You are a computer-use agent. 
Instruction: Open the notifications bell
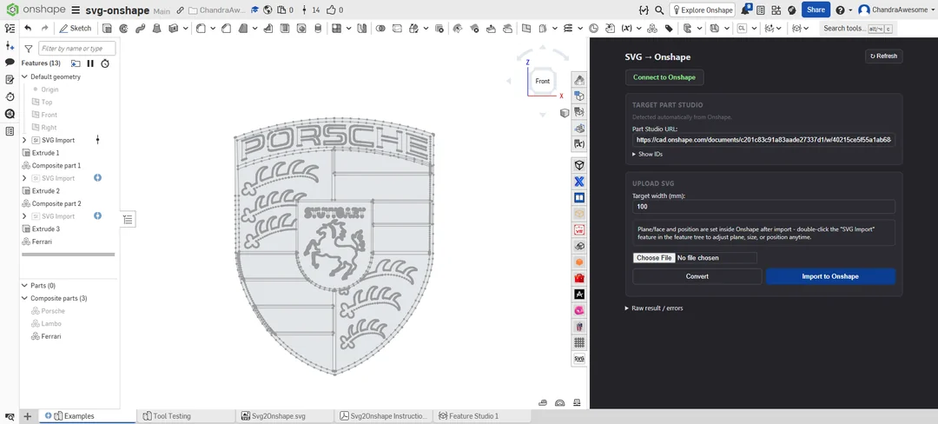coord(745,10)
